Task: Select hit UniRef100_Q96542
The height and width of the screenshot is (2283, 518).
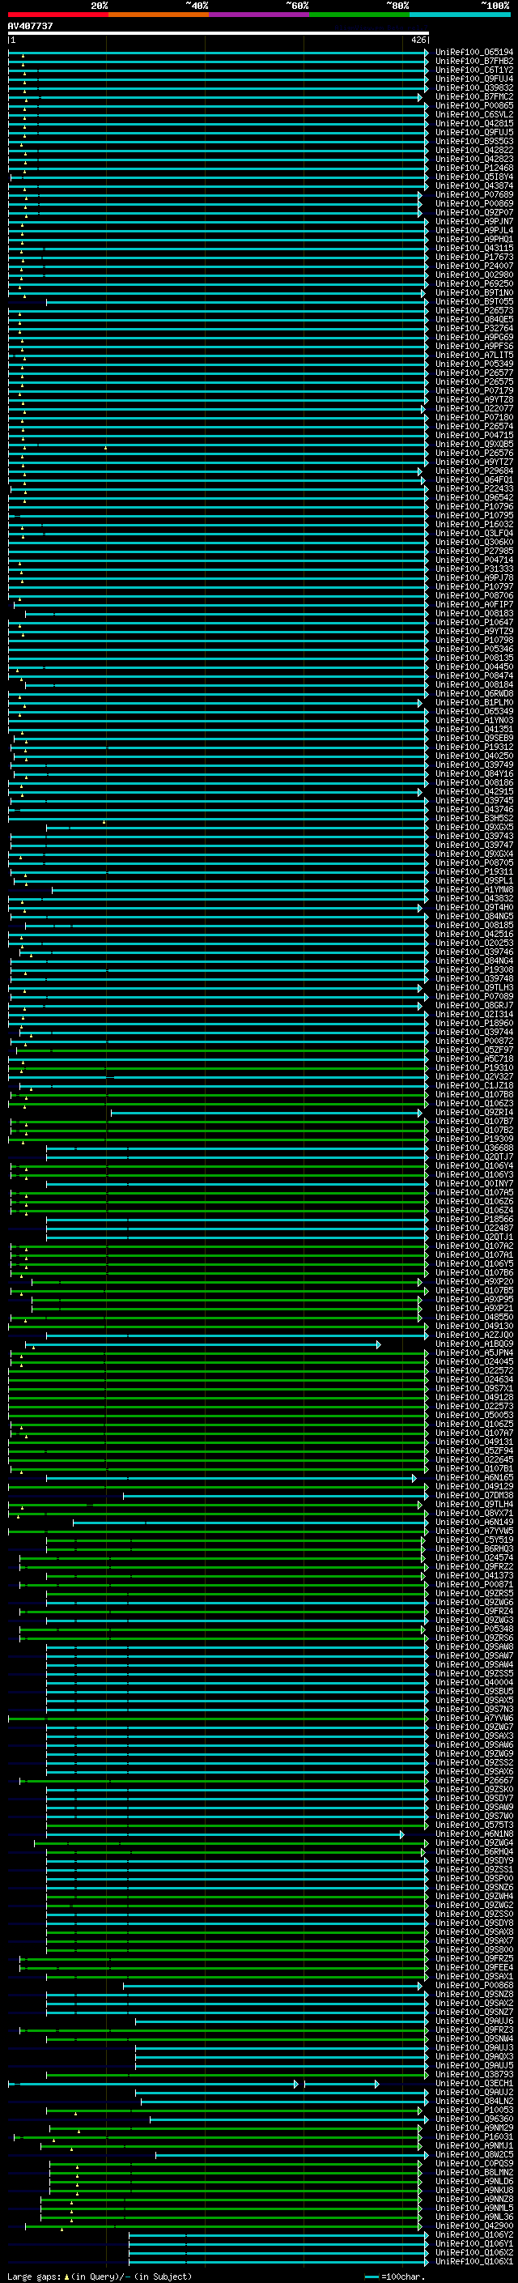Action: click(474, 498)
